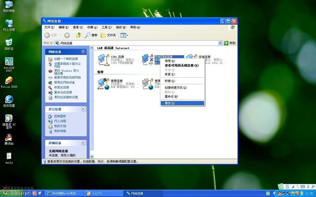Toggle the Folders (文件夹) pane button

click(x=108, y=35)
